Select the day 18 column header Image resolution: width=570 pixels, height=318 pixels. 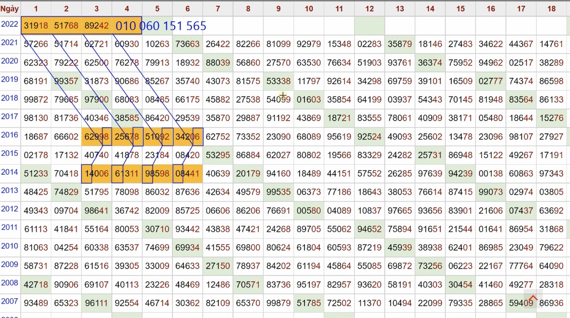tap(551, 9)
